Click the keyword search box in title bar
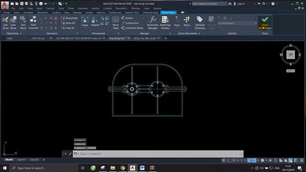The height and width of the screenshot is (172, 306). (209, 4)
